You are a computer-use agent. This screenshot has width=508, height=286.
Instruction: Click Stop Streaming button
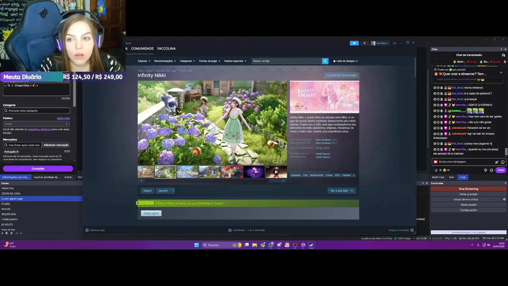point(468,189)
